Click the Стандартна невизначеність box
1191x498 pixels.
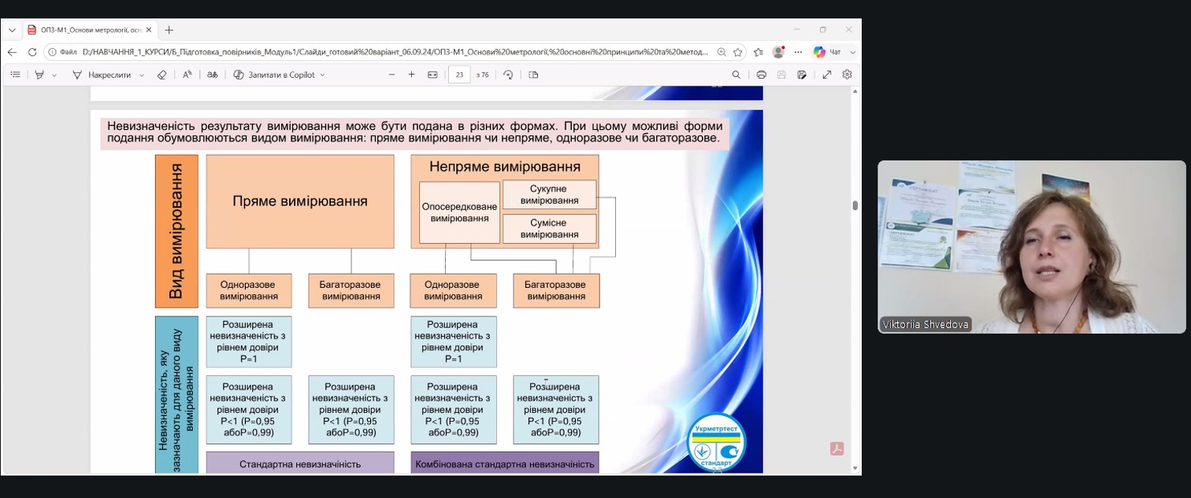pos(300,463)
